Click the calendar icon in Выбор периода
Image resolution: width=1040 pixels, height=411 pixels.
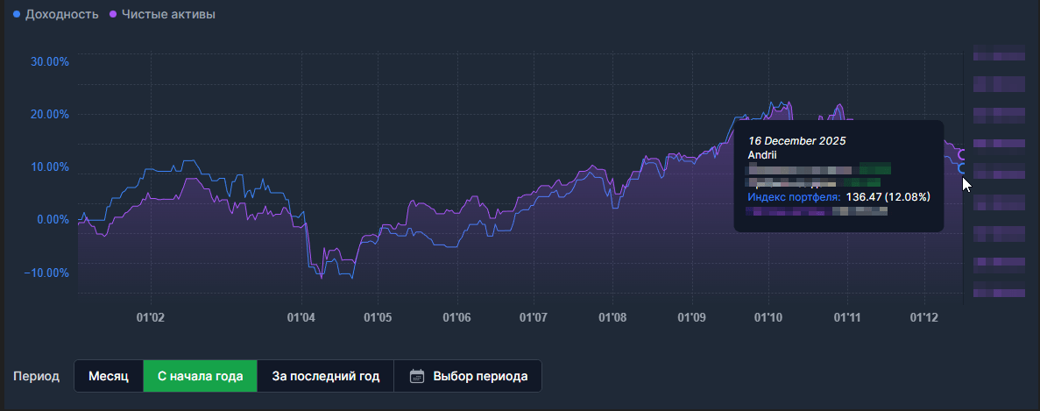417,376
